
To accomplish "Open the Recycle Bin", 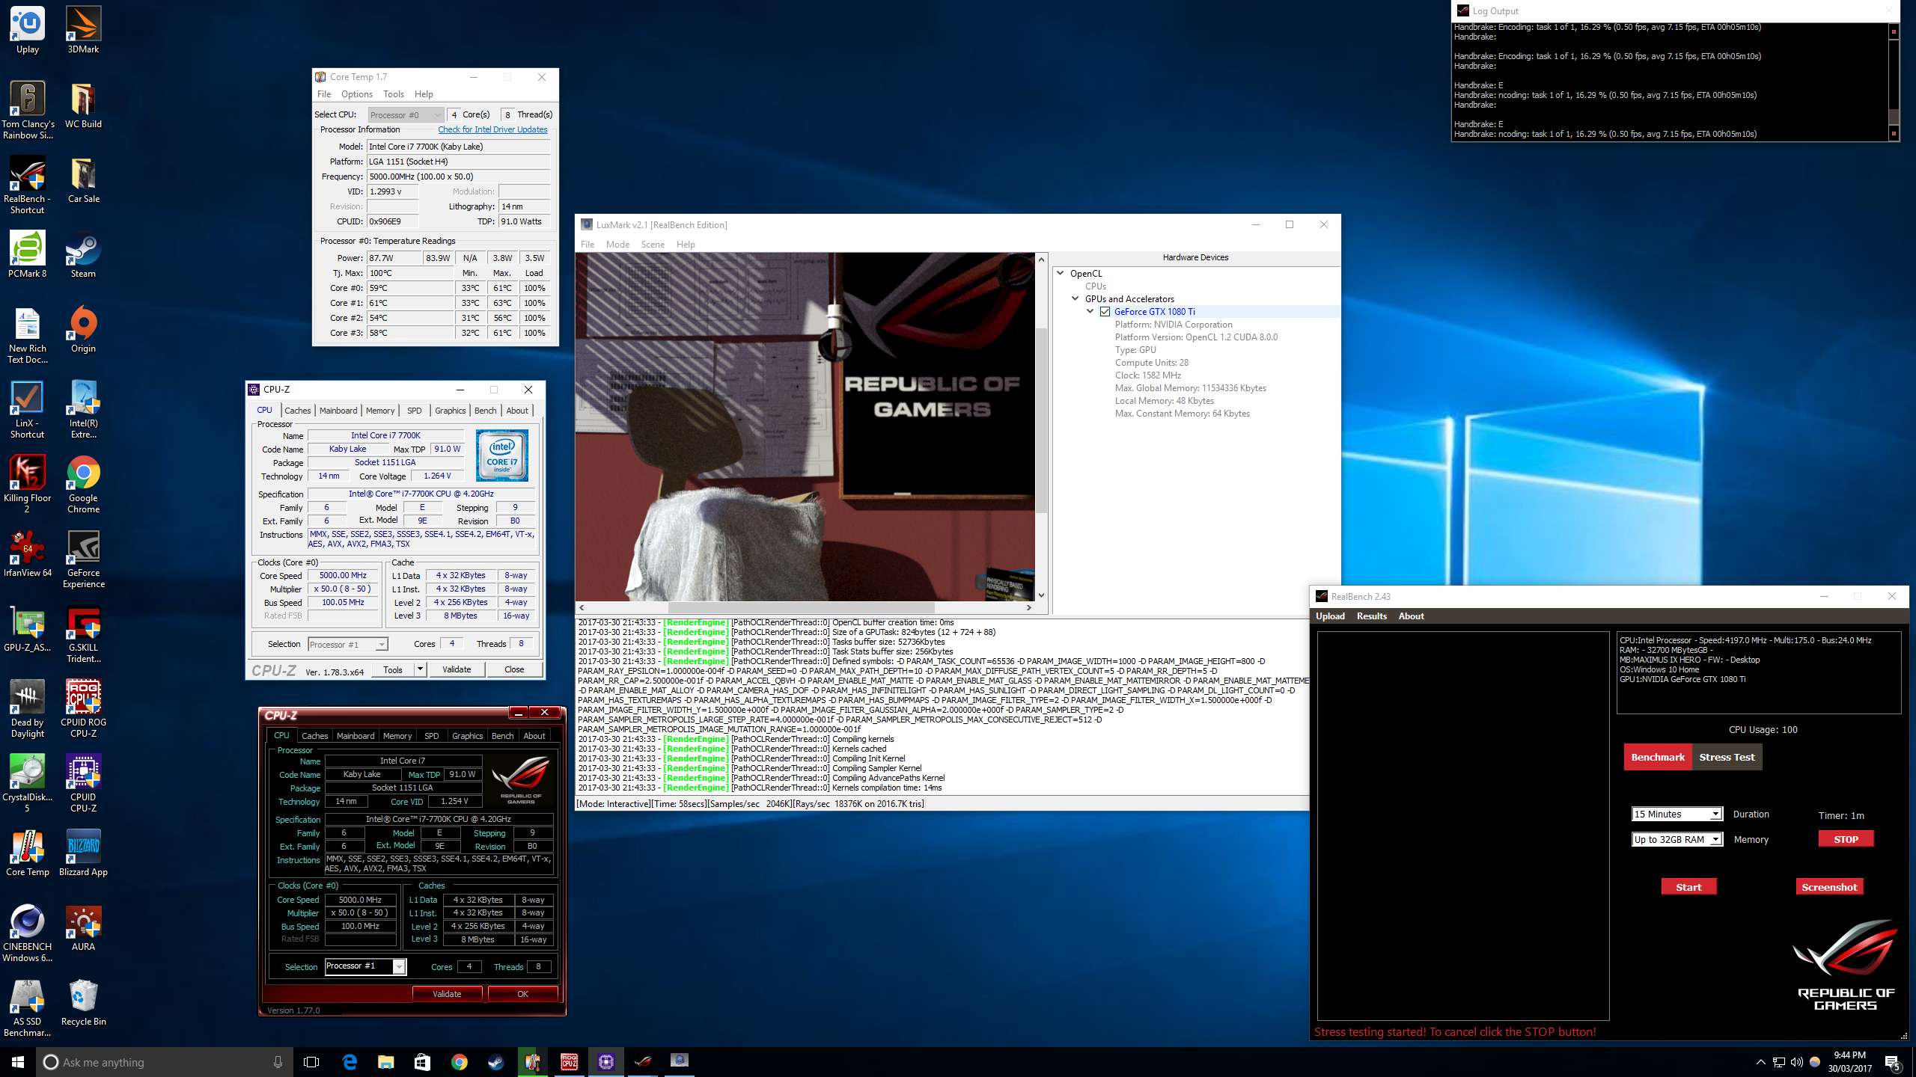I will (83, 1002).
